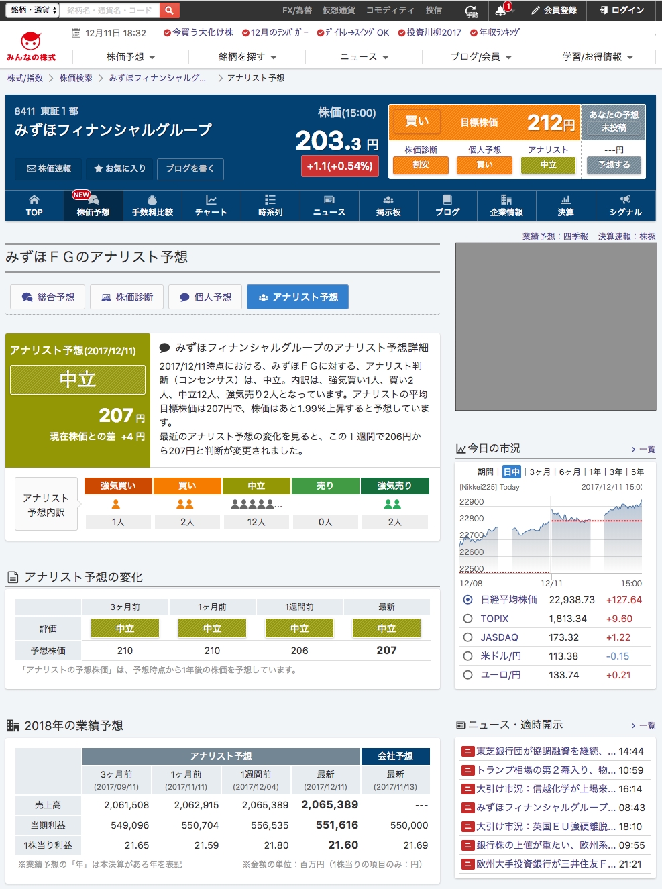Image resolution: width=662 pixels, height=889 pixels.
Task: Expand the 学習/お得情報 menu
Action: tap(598, 57)
